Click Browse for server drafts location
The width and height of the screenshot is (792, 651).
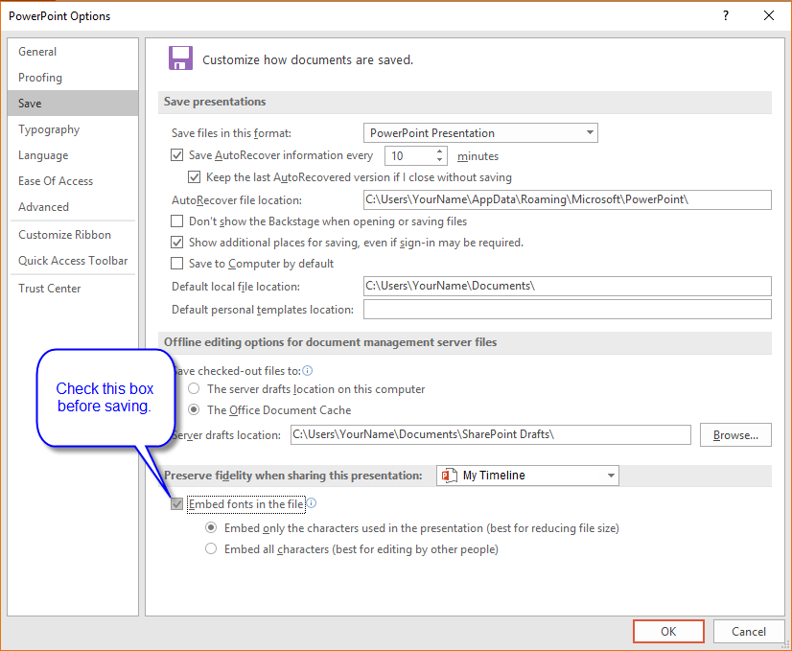click(735, 435)
